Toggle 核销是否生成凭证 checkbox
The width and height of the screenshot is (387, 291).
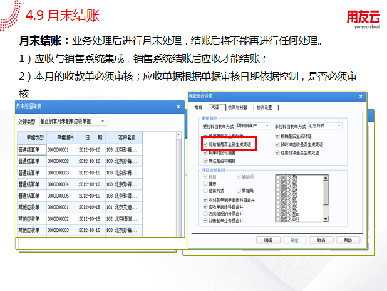pyautogui.click(x=277, y=136)
